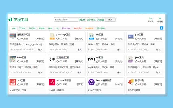Viewport: 173px width, 108px height.
Task: Click the [站长类] tag on favicon在线制作
Action: pyautogui.click(x=118, y=85)
